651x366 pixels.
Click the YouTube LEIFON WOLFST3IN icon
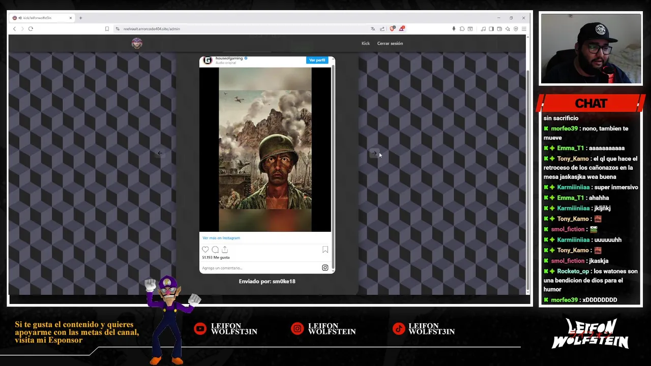(200, 329)
